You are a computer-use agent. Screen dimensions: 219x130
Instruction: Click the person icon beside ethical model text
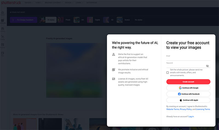click(114, 54)
